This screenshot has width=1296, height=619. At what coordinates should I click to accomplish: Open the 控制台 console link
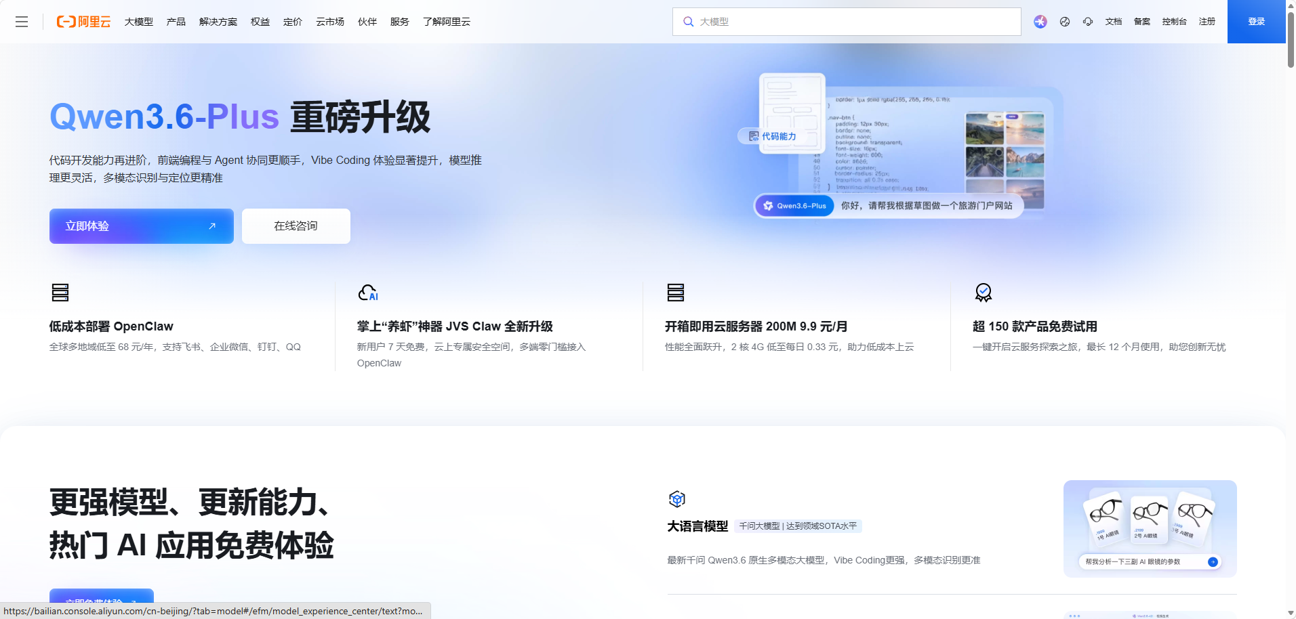1176,22
